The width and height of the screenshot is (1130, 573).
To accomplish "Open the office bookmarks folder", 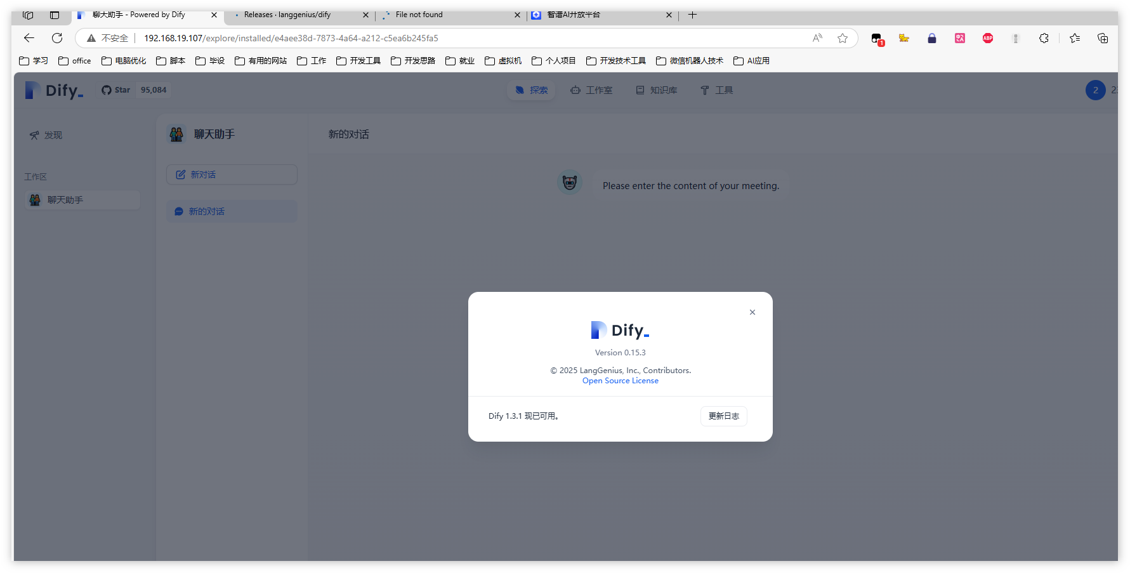I will pyautogui.click(x=75, y=61).
